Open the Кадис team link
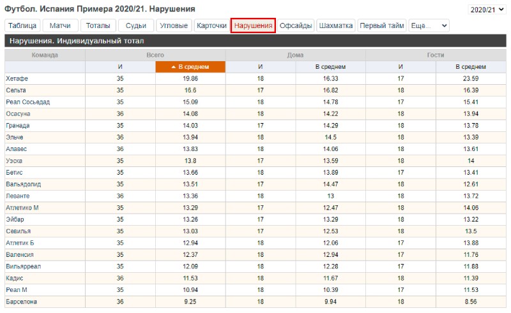The height and width of the screenshot is (313, 511). point(14,278)
